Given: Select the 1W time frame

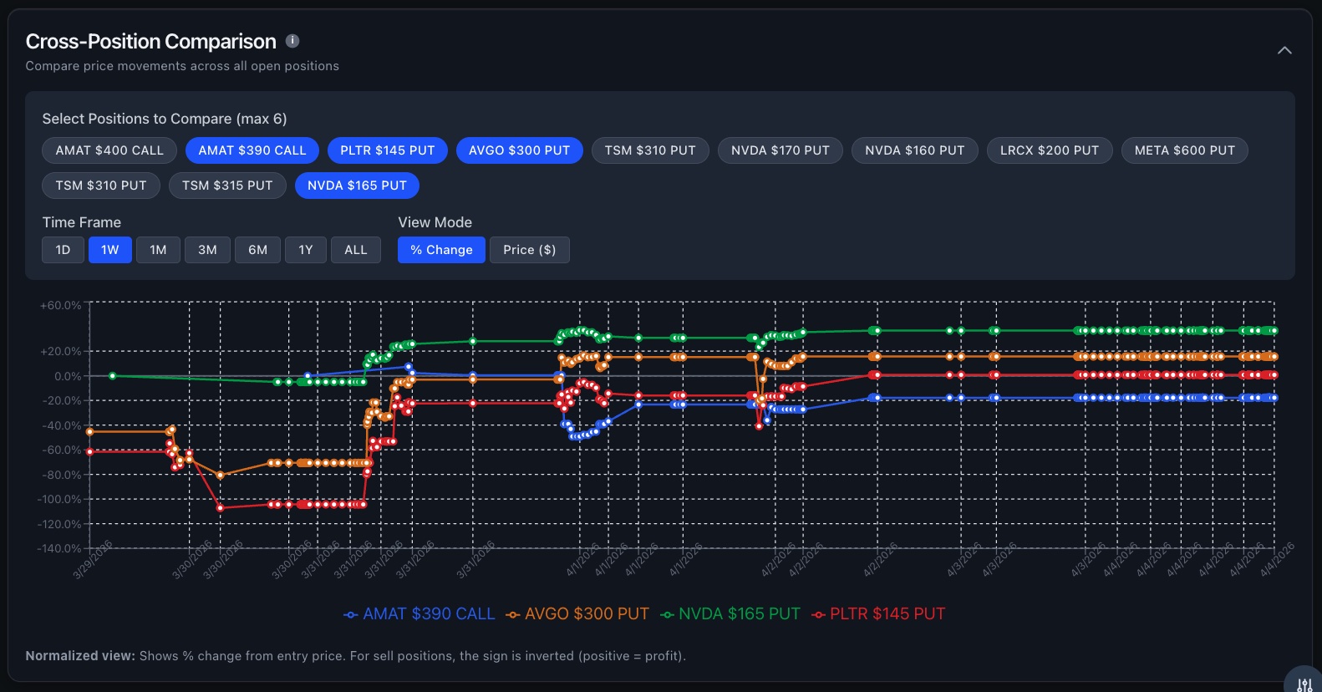Looking at the screenshot, I should tap(110, 250).
